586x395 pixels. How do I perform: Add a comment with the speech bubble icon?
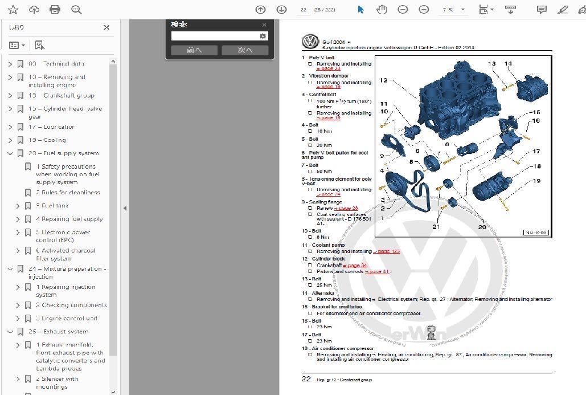pyautogui.click(x=542, y=9)
